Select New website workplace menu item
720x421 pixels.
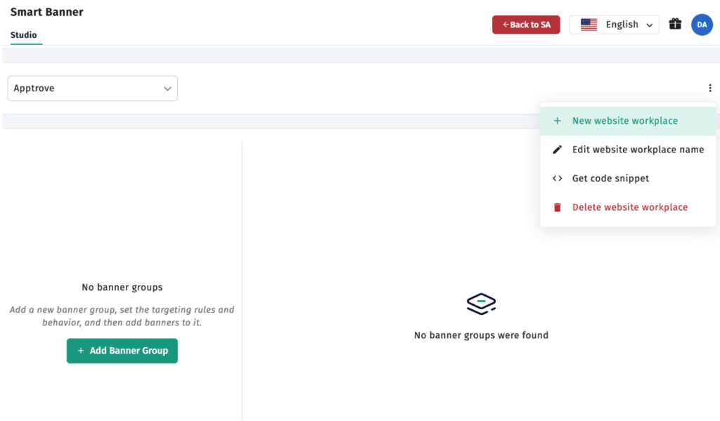(628, 121)
